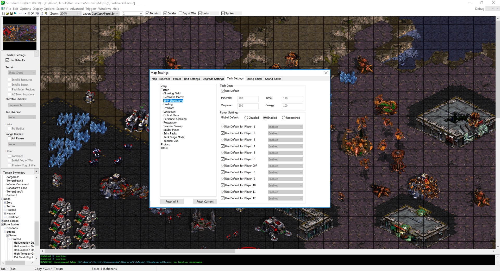Switch to the Forces tab

click(x=177, y=79)
